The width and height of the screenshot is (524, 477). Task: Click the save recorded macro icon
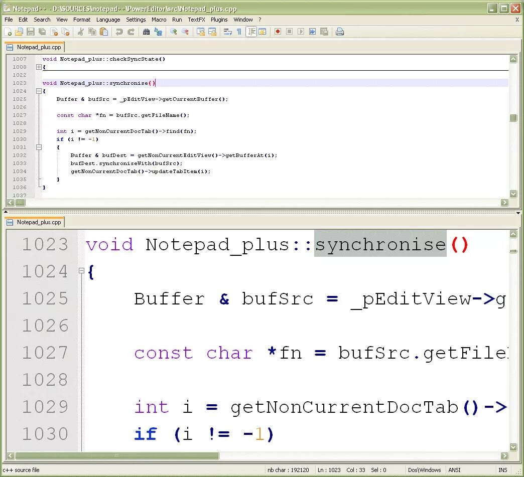click(324, 32)
